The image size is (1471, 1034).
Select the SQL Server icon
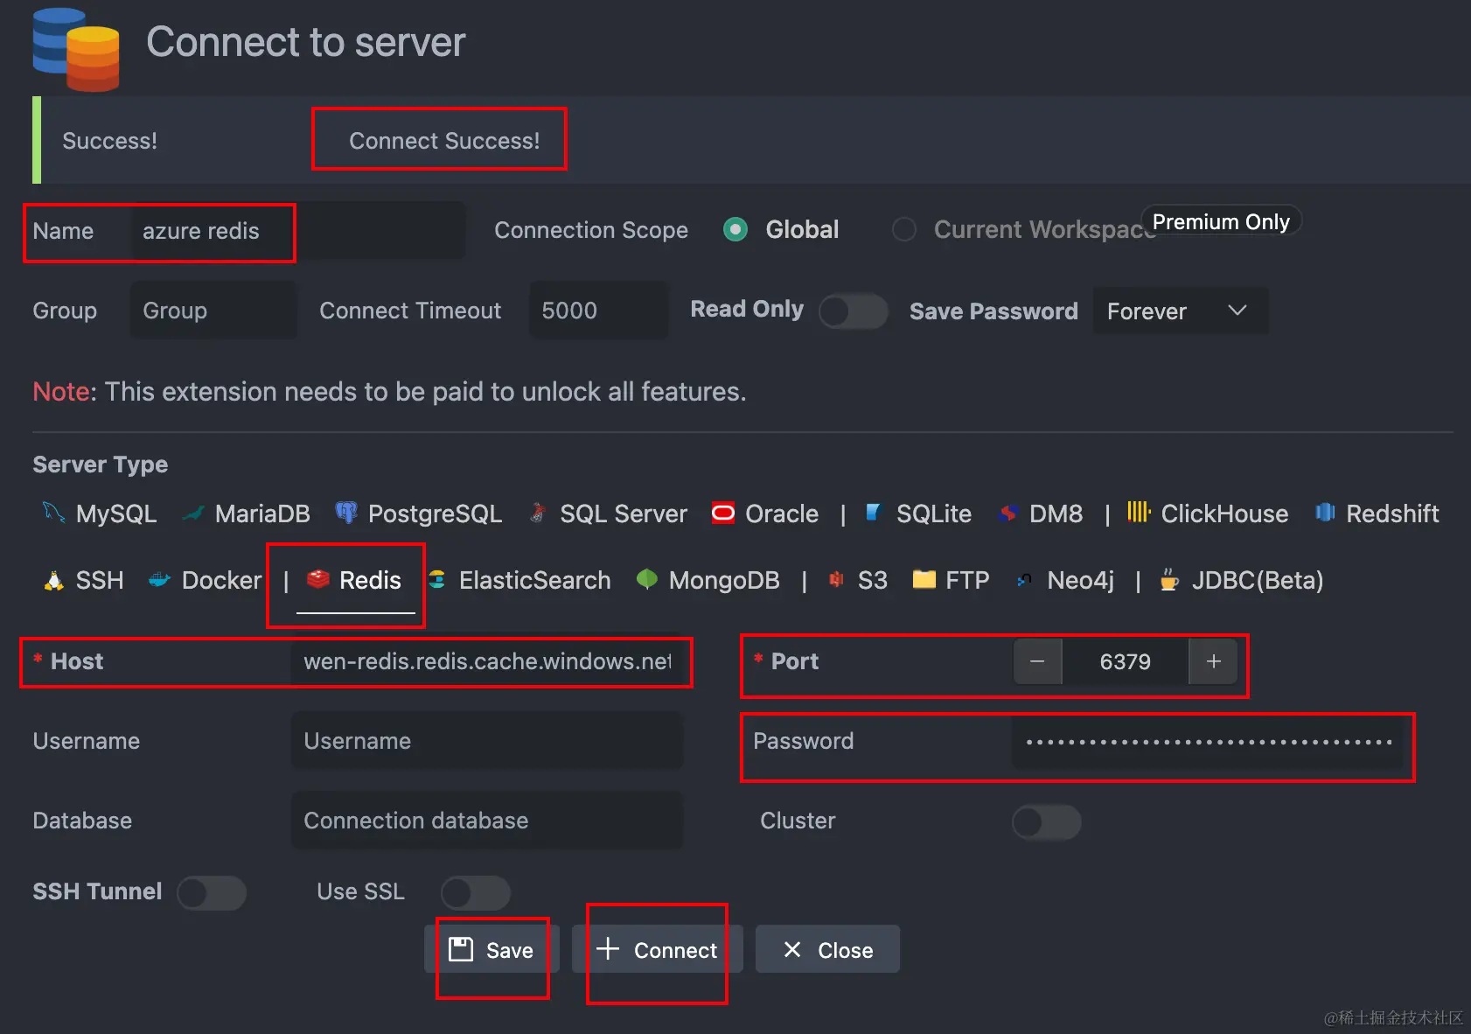point(538,513)
